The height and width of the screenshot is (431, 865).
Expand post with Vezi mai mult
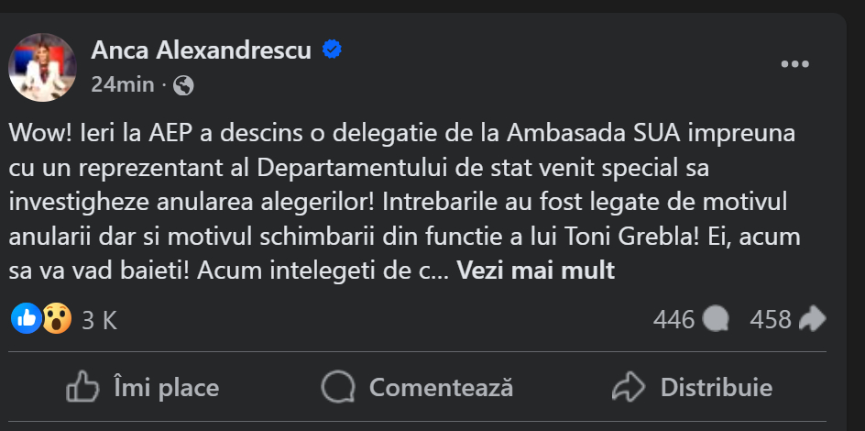click(x=535, y=271)
